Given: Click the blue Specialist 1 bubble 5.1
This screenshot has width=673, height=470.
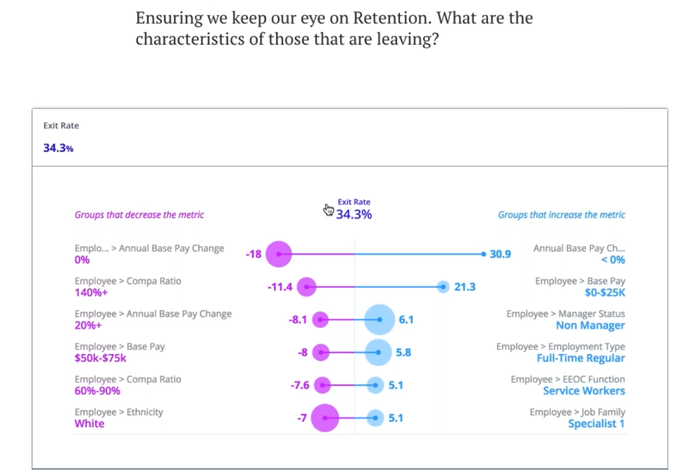Looking at the screenshot, I should (x=375, y=418).
